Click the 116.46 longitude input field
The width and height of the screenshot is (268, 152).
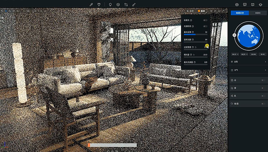click(x=253, y=54)
